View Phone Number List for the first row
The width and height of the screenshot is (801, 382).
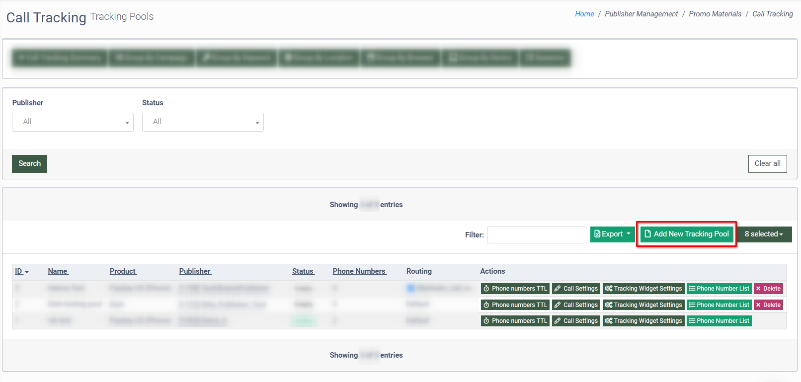click(719, 289)
